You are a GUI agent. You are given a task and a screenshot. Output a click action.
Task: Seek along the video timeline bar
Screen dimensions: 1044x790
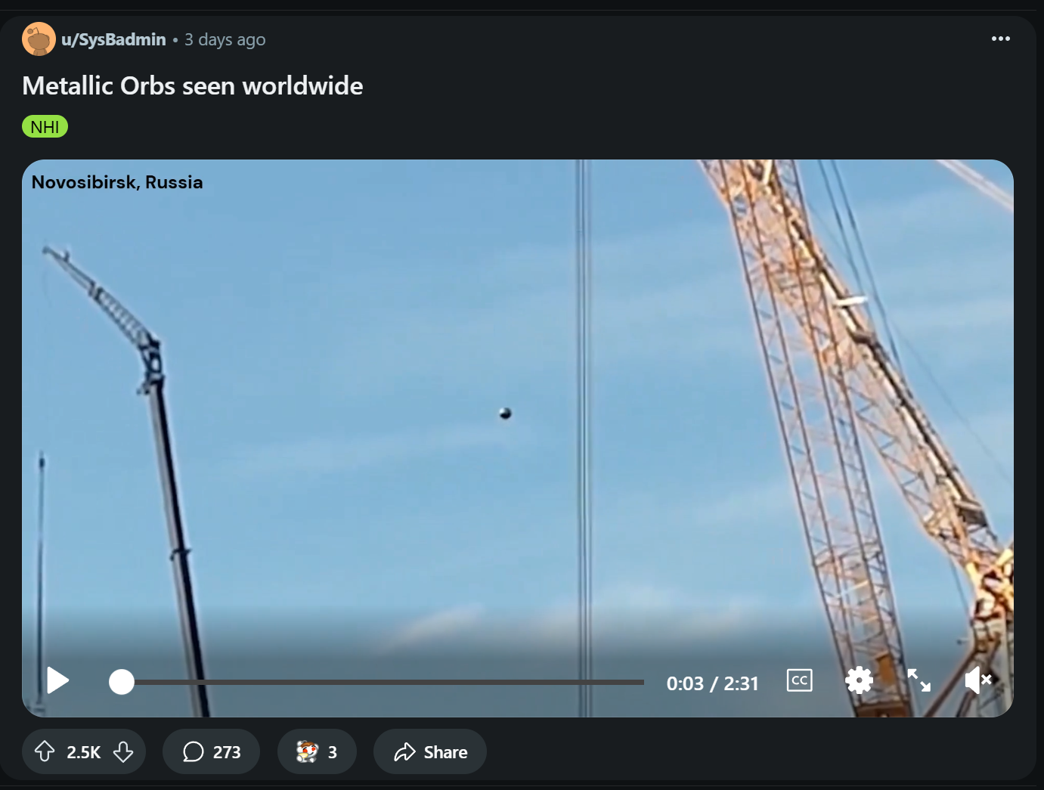pyautogui.click(x=376, y=682)
